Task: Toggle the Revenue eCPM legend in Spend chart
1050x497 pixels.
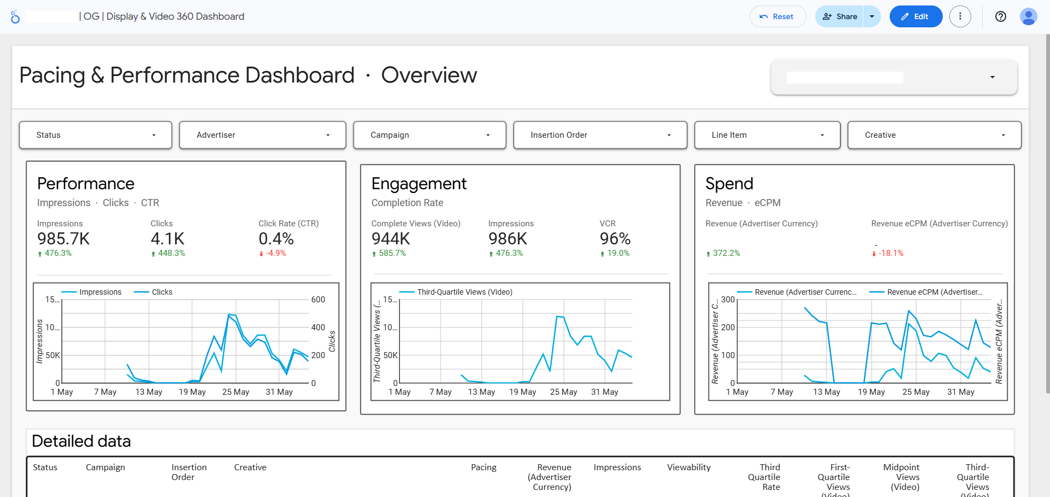Action: [x=926, y=292]
